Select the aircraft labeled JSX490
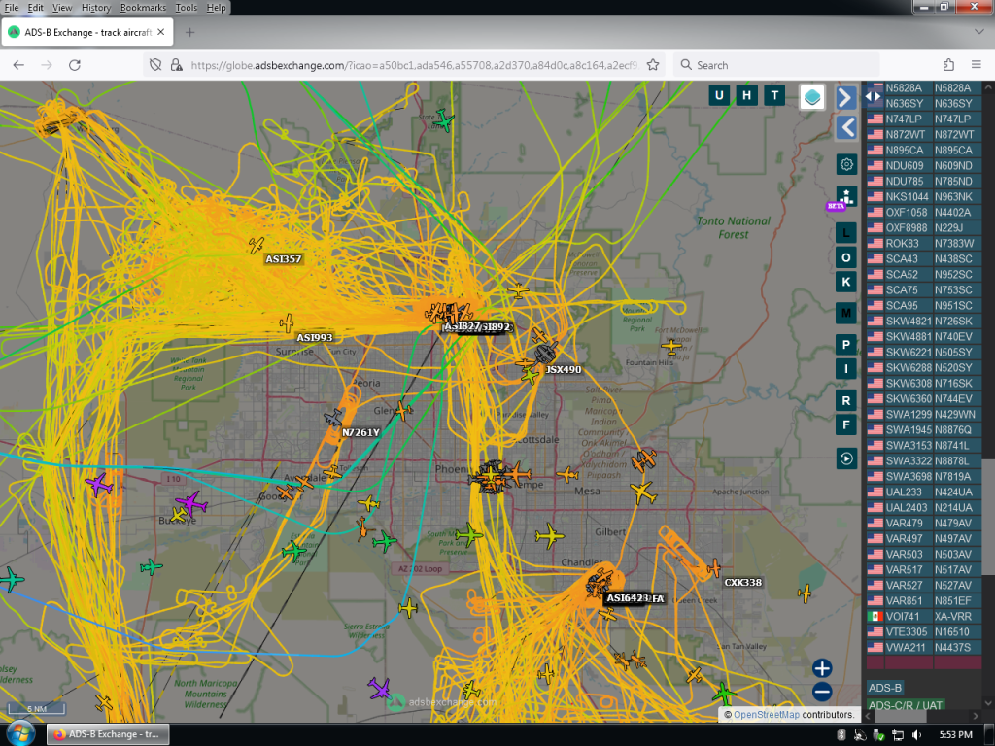The height and width of the screenshot is (746, 995). tap(546, 354)
